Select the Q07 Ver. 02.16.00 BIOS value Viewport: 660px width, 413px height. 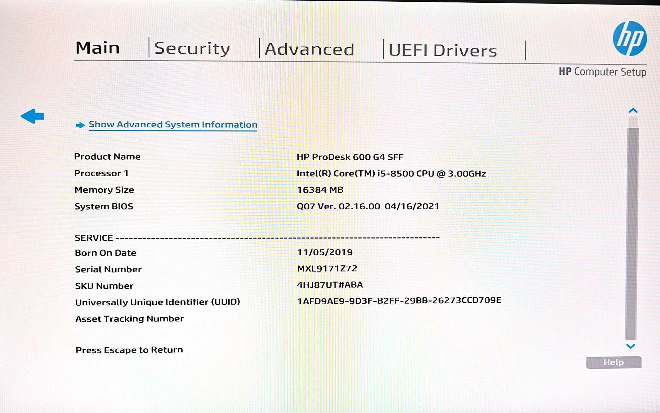(x=368, y=206)
